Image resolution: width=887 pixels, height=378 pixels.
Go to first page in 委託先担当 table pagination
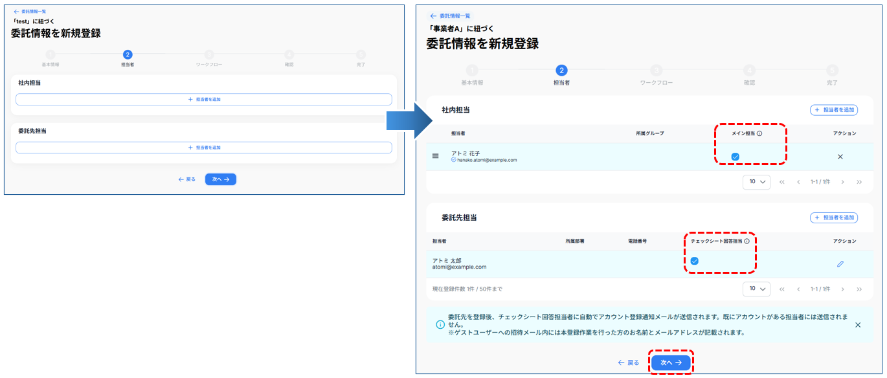782,289
